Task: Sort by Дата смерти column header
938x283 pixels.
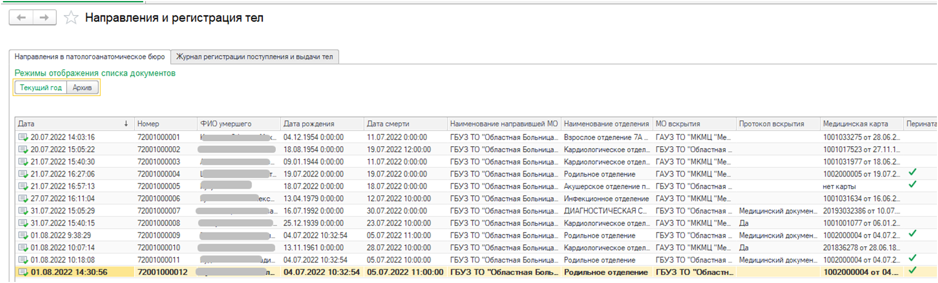Action: coord(388,124)
